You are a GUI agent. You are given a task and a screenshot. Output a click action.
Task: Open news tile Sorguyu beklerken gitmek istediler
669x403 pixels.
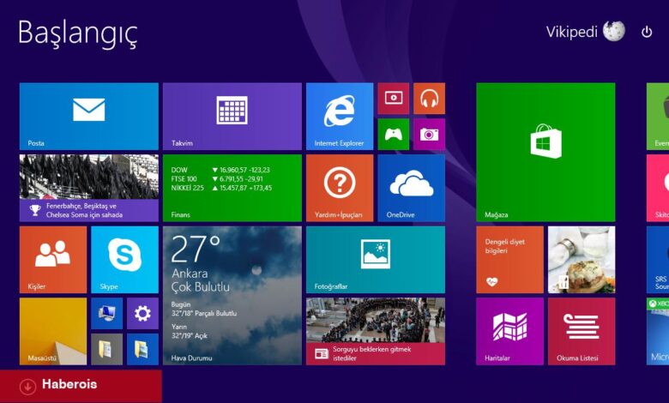(376, 331)
